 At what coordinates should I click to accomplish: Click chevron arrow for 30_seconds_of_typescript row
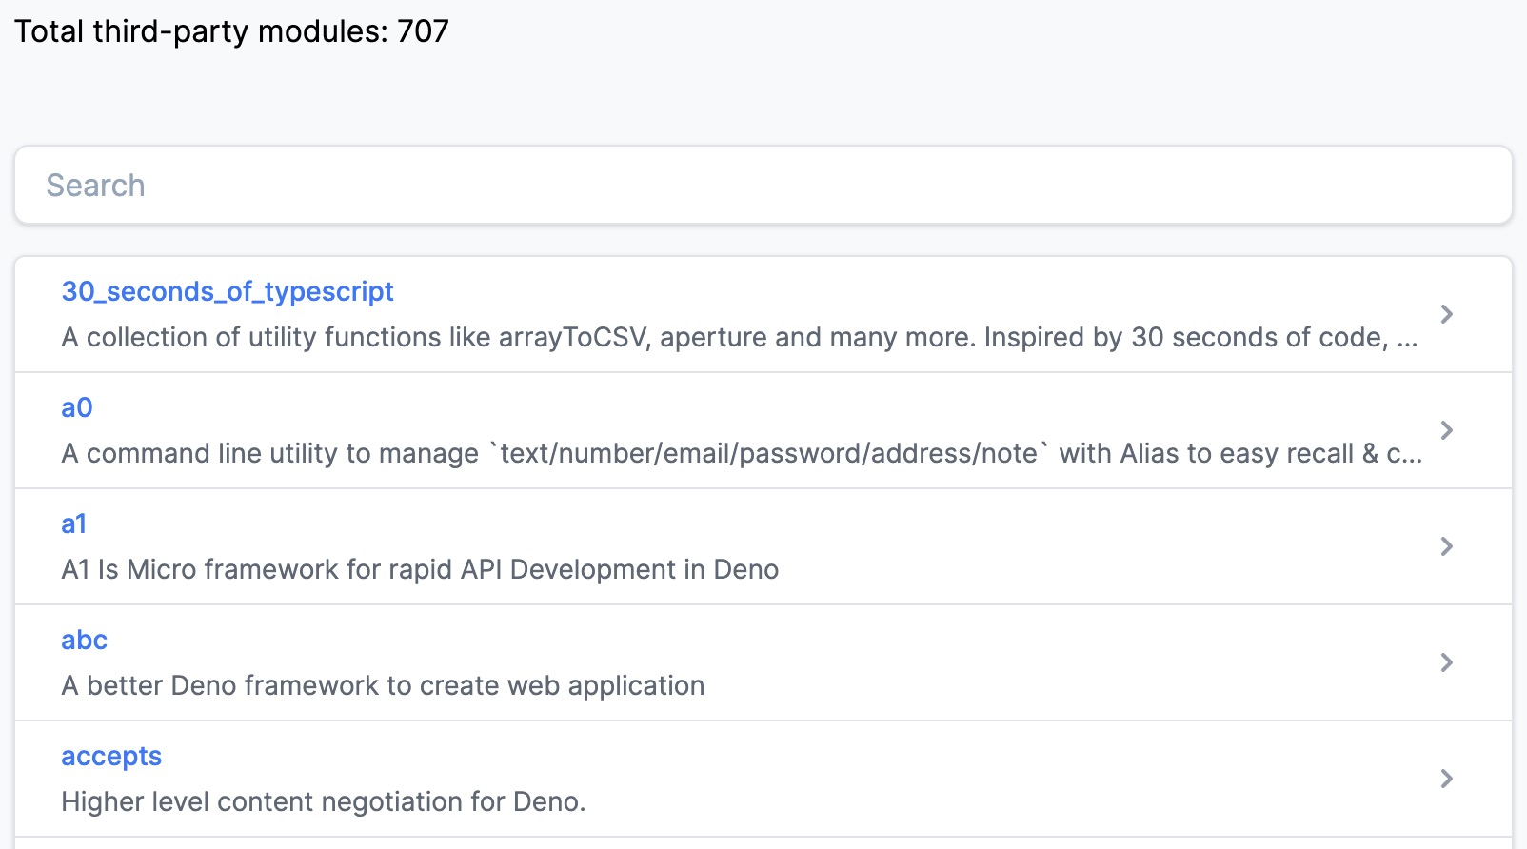(1446, 314)
